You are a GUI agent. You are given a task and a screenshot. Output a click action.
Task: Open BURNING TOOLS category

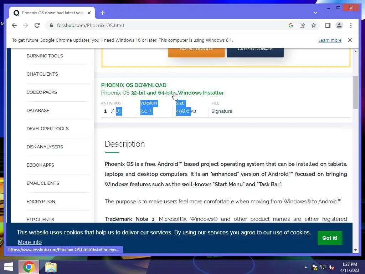click(x=45, y=56)
